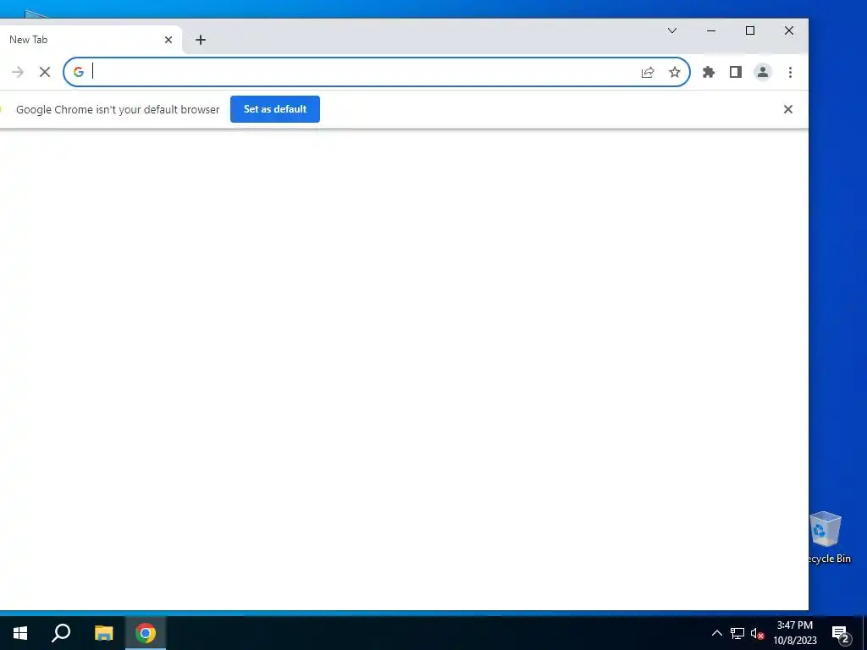The height and width of the screenshot is (650, 867).
Task: Open the network status tray icon
Action: (x=737, y=633)
